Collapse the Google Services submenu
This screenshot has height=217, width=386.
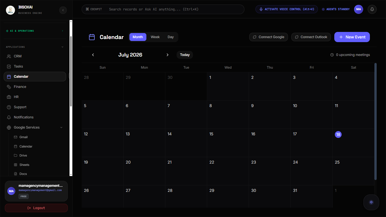[x=61, y=127]
